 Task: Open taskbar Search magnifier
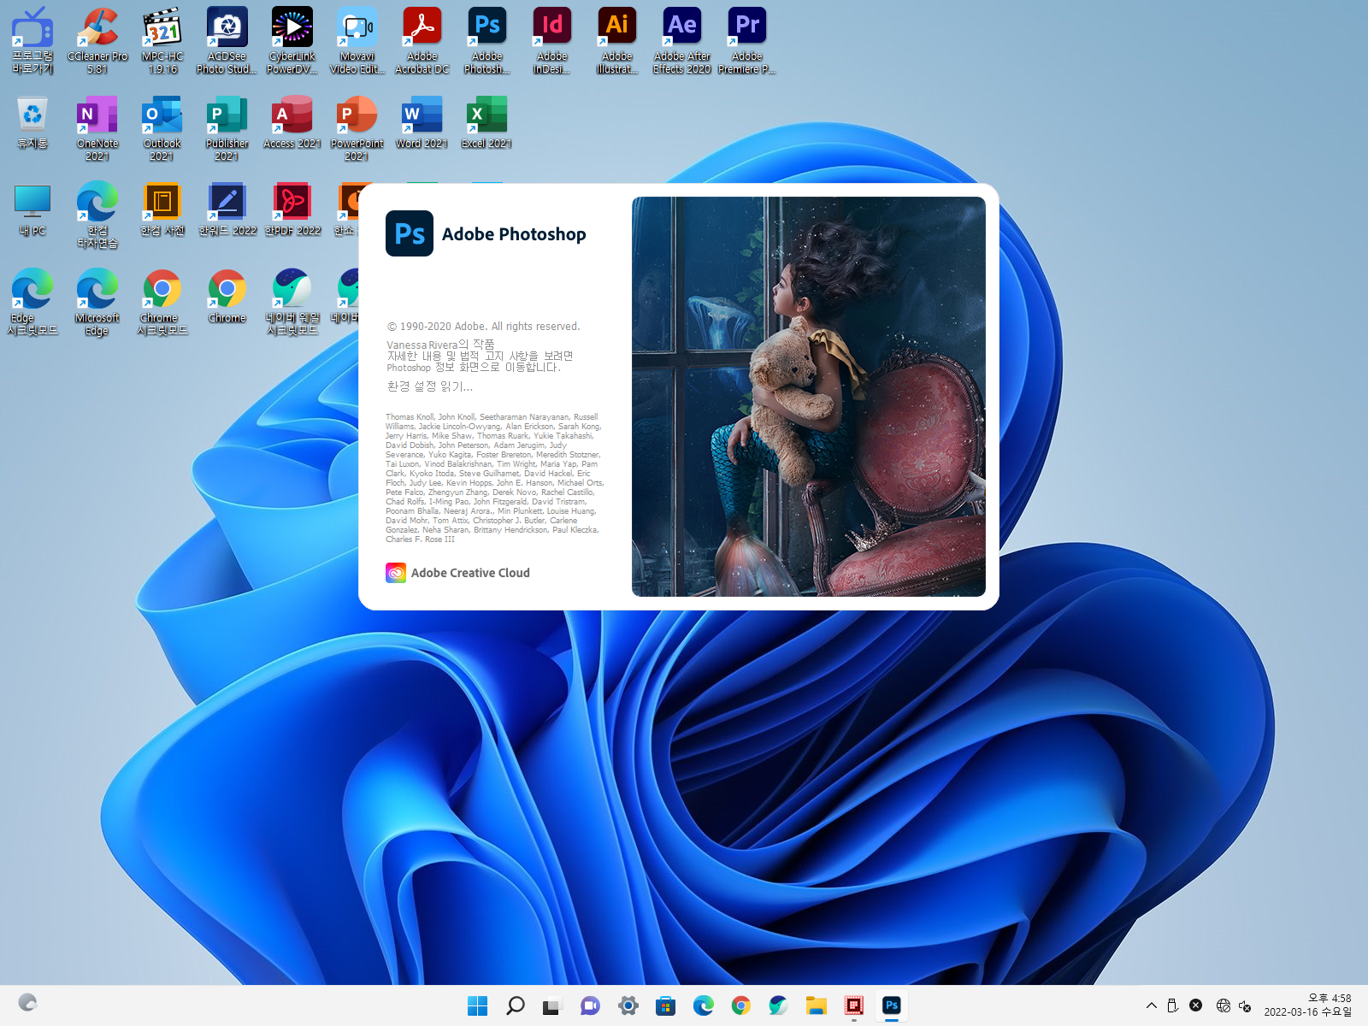[516, 1005]
